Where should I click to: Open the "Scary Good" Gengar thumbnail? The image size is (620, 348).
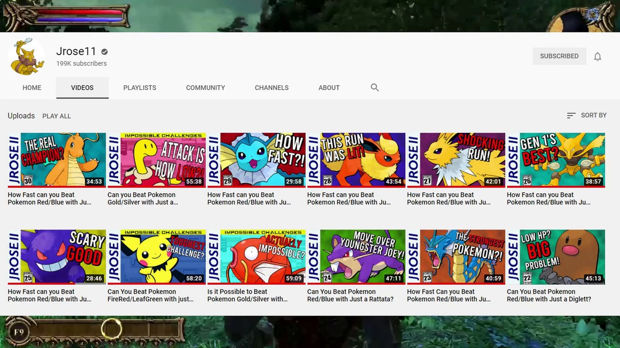pos(57,257)
